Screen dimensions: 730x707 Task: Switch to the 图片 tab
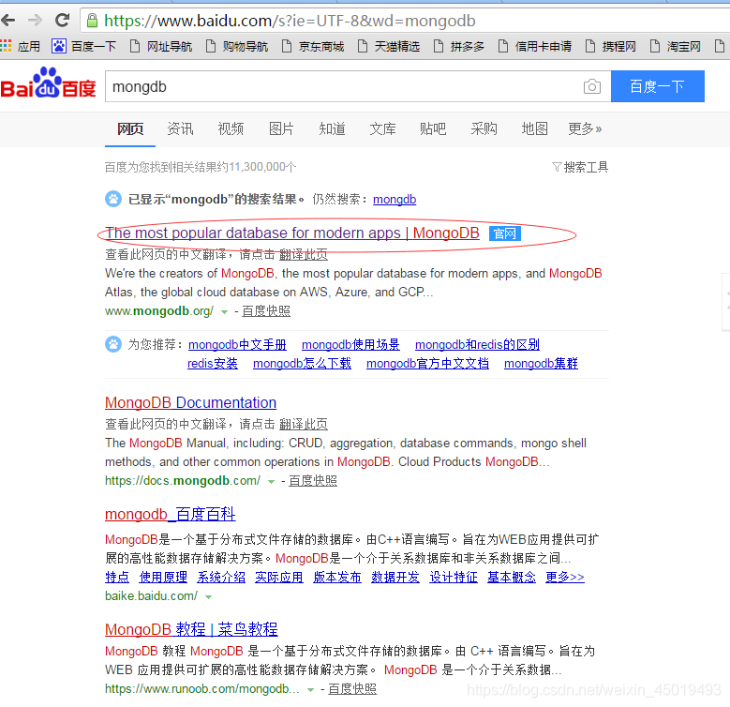pos(281,128)
